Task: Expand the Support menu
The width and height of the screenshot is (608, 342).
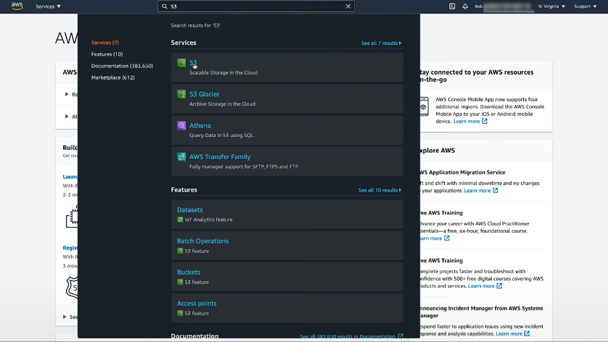Action: click(x=585, y=7)
